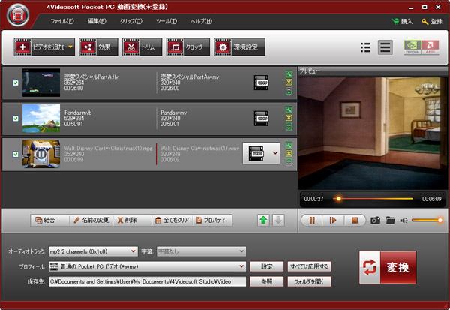Click yellow remove icon in Walt Disney row
450x310 pixels.
tap(289, 154)
